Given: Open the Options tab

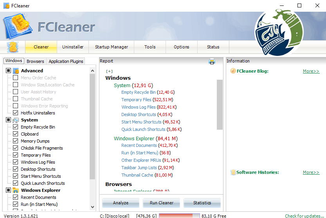Looking at the screenshot, I should (x=182, y=47).
